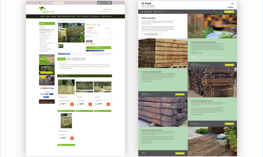Select the green Description tab
This screenshot has width=263, height=157.
point(61,59)
